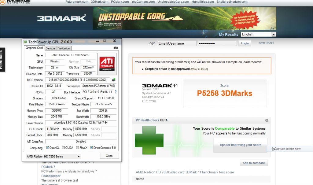This screenshot has width=313, height=185.
Task: Collapse the PC Health Check panel arrow
Action: [x=267, y=120]
